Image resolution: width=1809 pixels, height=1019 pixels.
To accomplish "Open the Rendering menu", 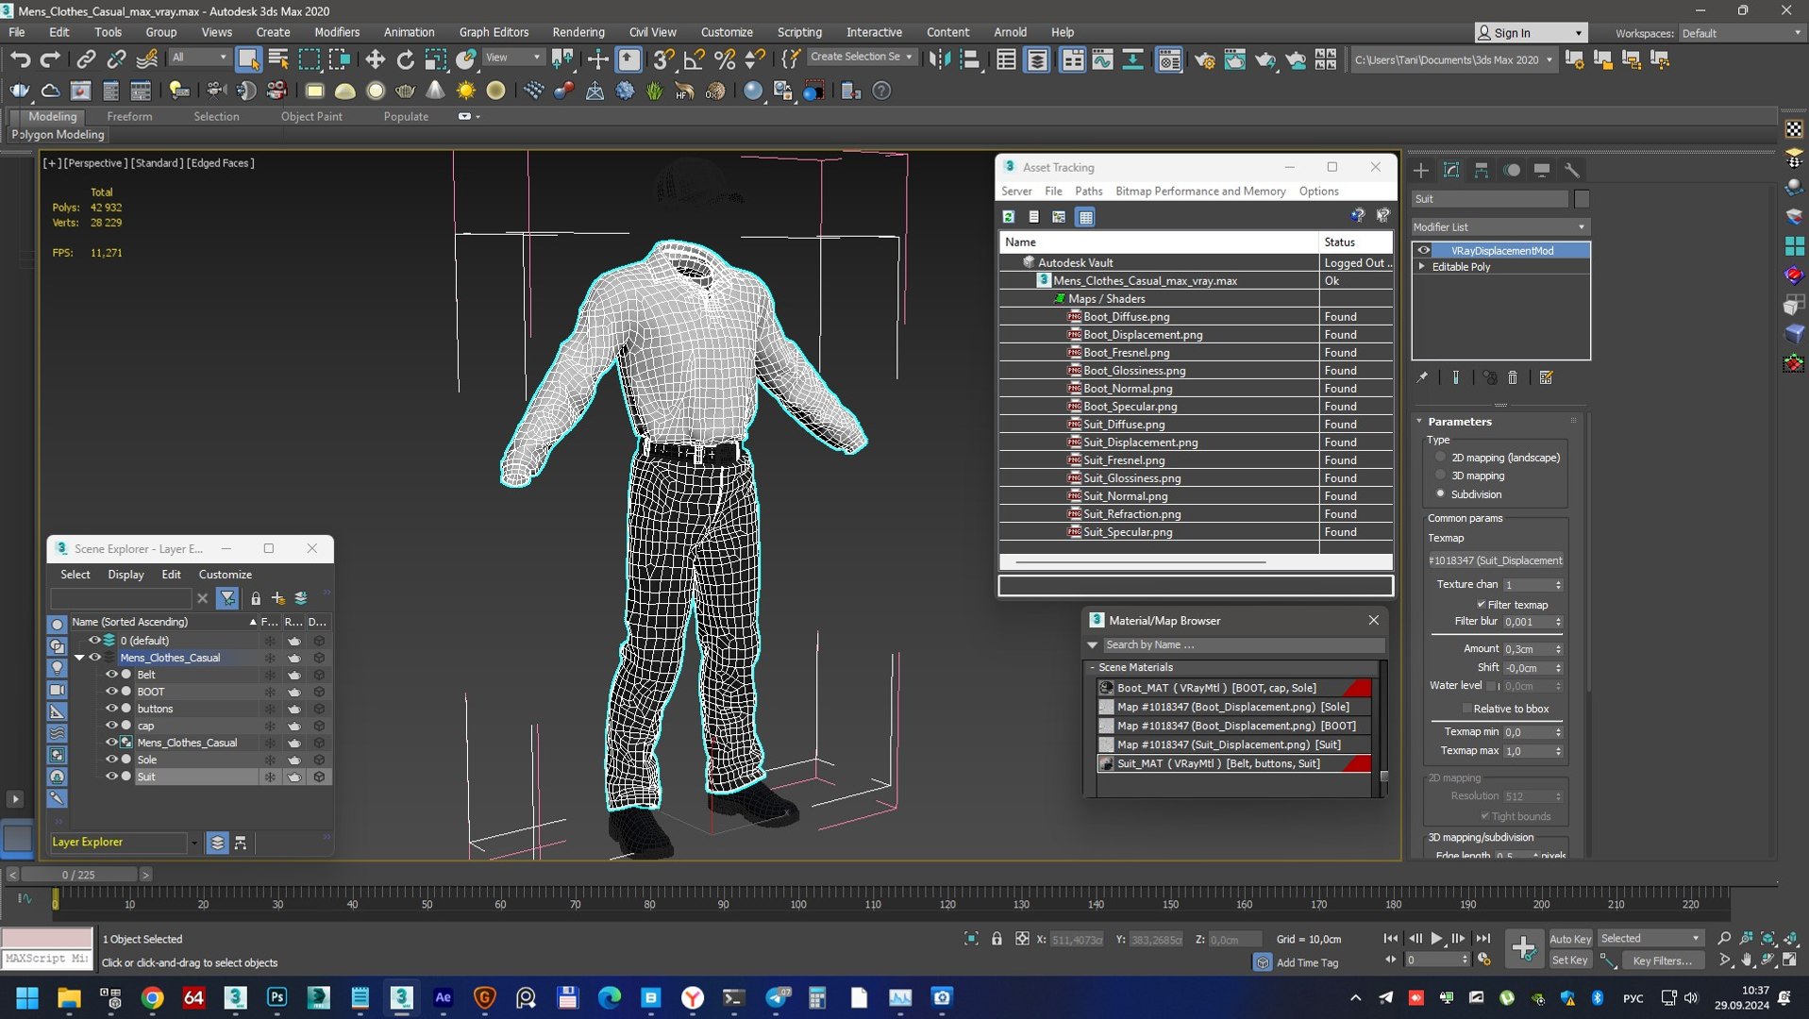I will (x=578, y=32).
